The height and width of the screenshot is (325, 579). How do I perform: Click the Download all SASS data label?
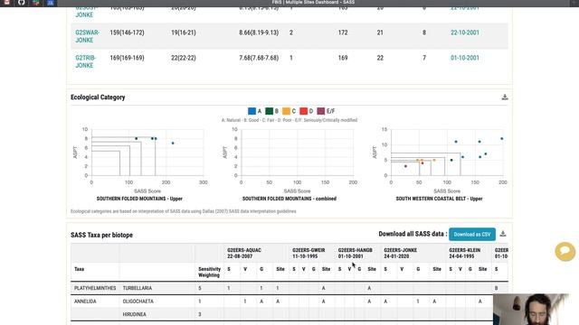(x=413, y=234)
